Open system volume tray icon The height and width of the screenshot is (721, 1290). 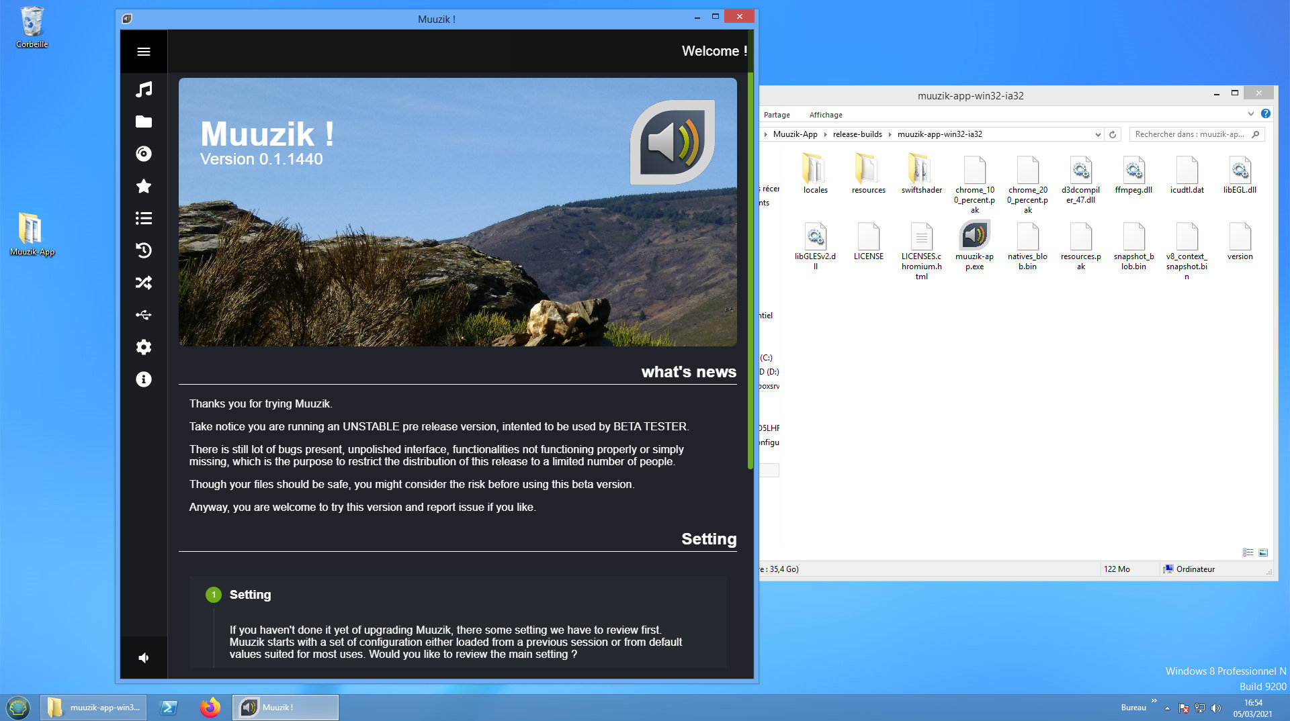pyautogui.click(x=1216, y=708)
